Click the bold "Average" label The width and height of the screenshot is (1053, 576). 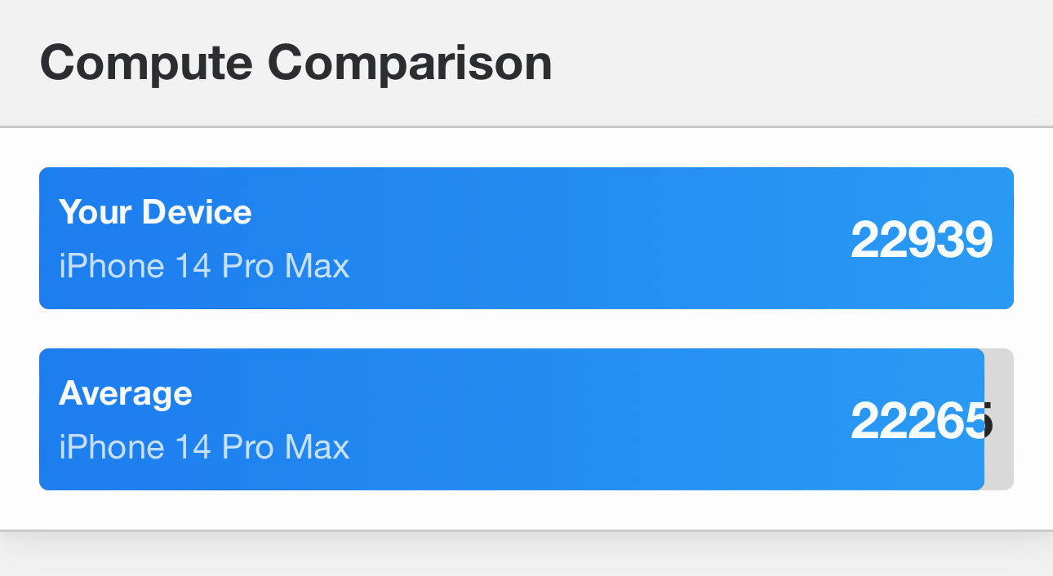pos(126,393)
